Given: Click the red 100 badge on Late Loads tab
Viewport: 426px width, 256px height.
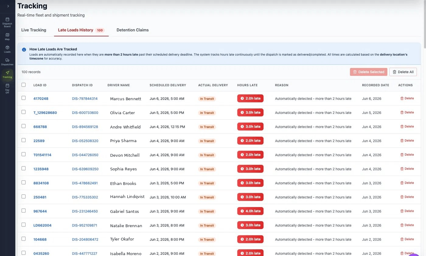Looking at the screenshot, I should 100,30.
